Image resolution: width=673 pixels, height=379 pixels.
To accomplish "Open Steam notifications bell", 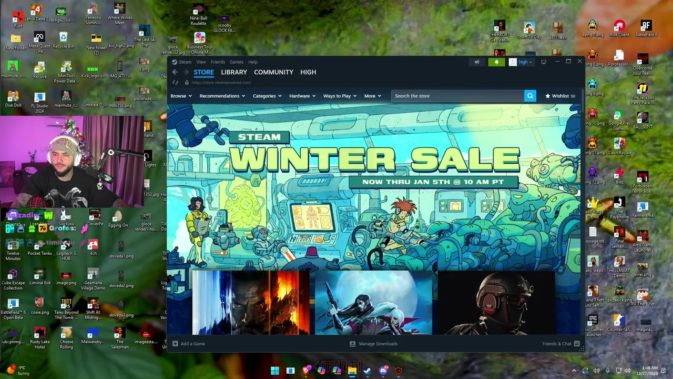I will click(x=496, y=62).
